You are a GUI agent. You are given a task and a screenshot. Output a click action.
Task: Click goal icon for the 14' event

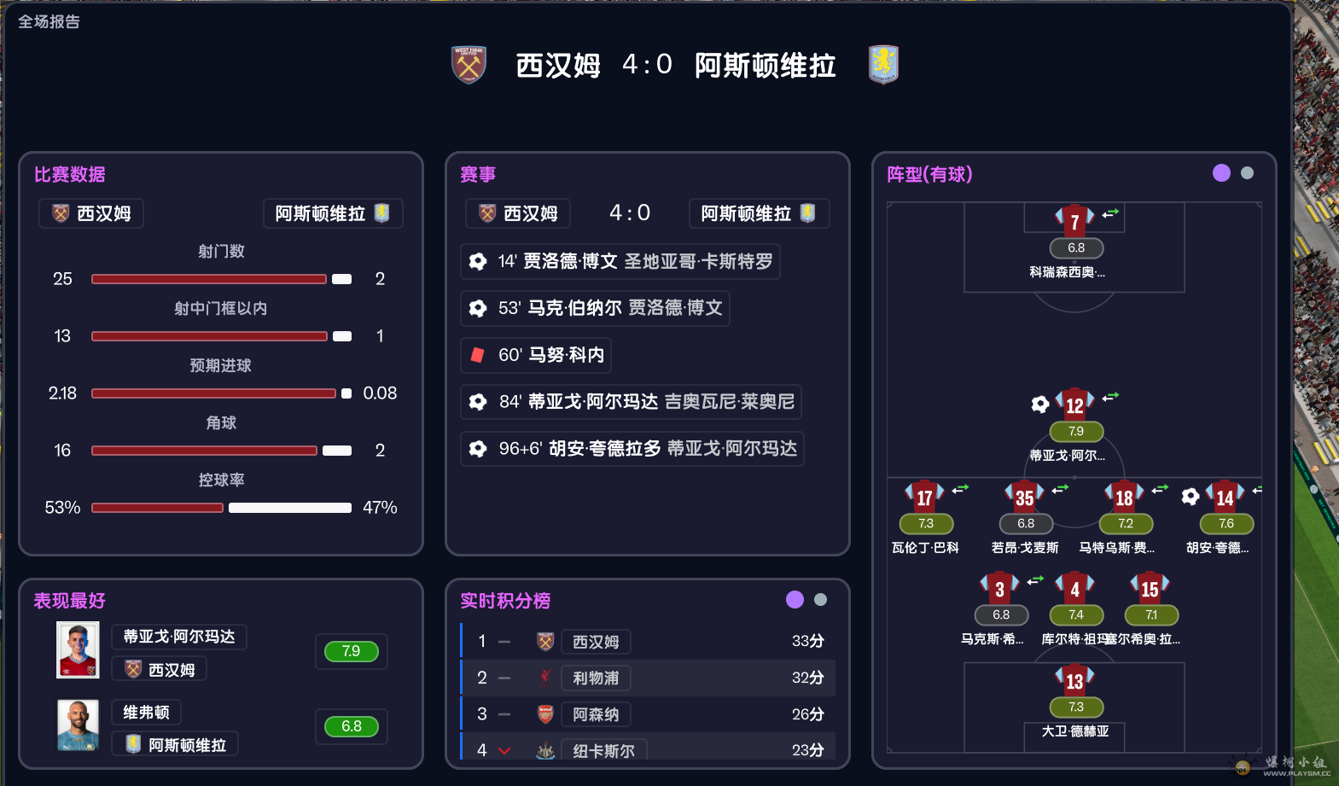tap(478, 261)
